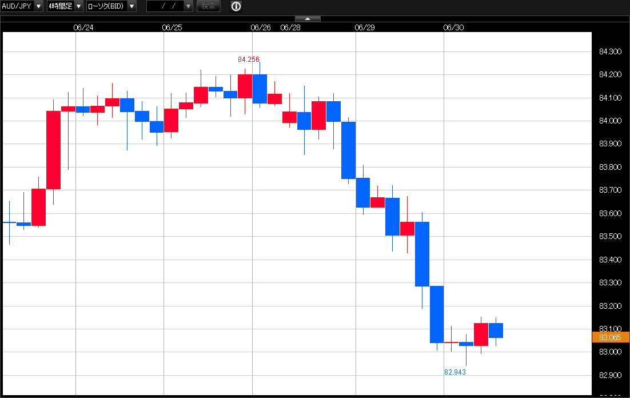630x398 pixels.
Task: Select the highest red candle below 84.256
Action: (x=245, y=86)
